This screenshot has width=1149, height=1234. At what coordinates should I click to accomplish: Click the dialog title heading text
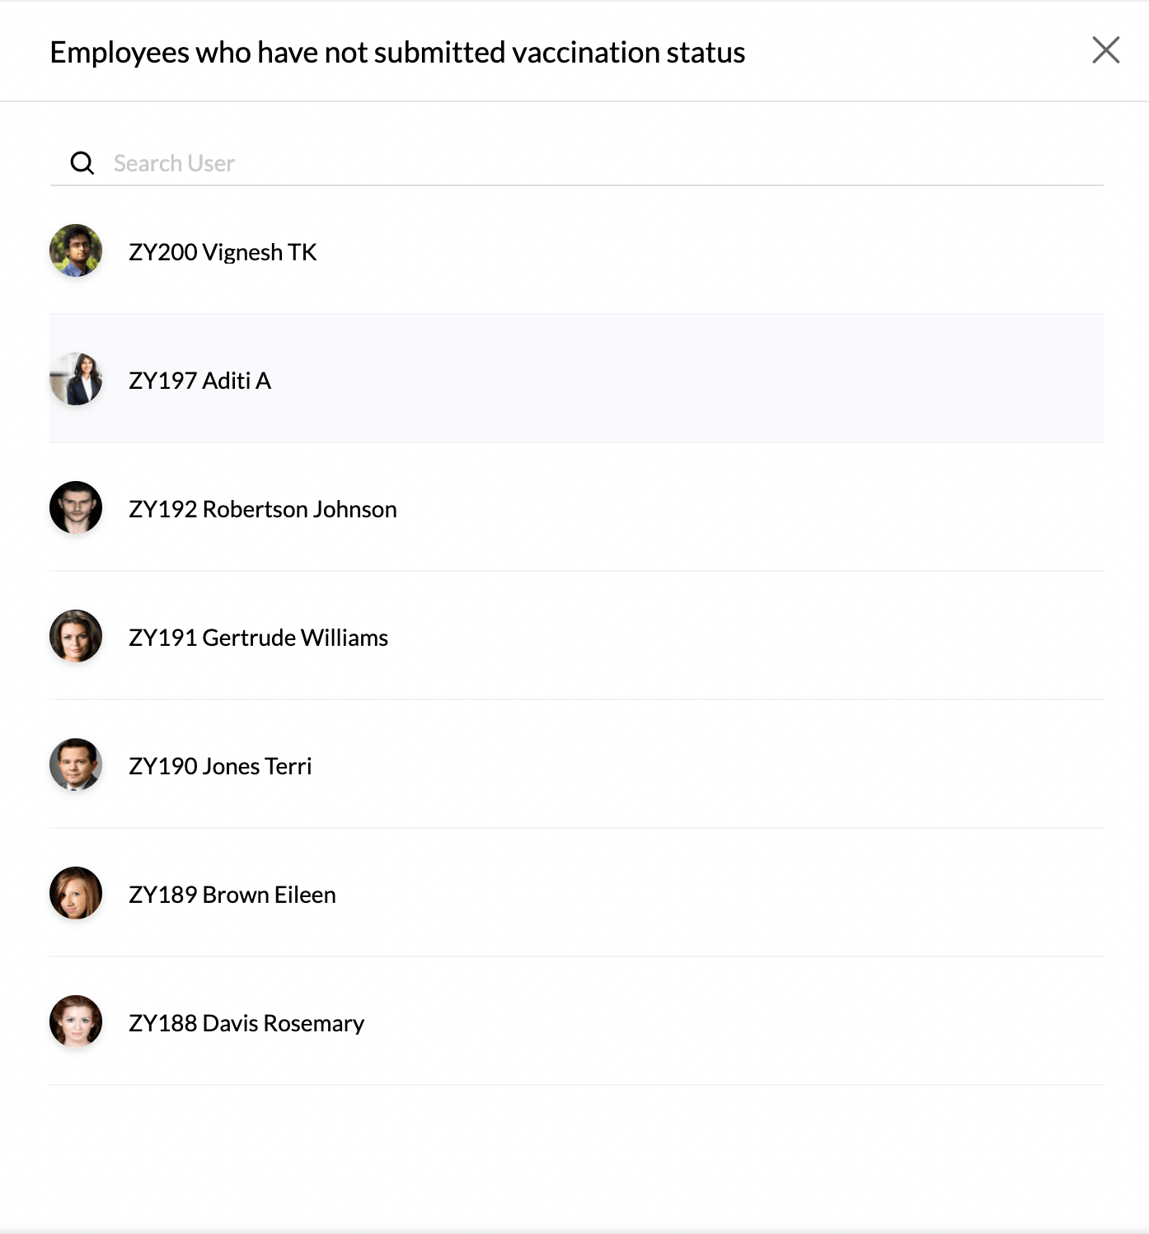pyautogui.click(x=397, y=52)
